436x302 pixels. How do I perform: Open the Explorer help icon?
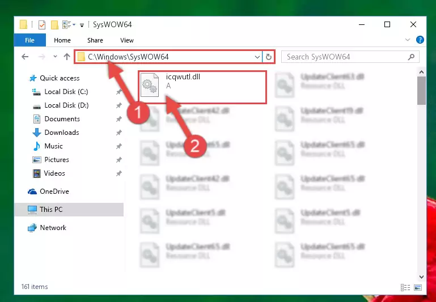pos(420,40)
